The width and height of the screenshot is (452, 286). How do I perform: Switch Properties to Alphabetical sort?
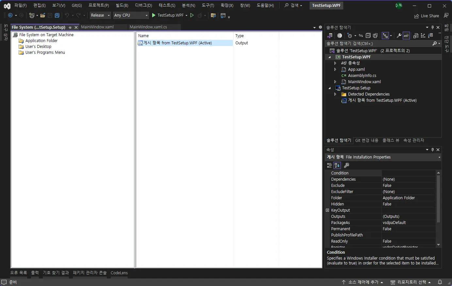[x=337, y=165]
